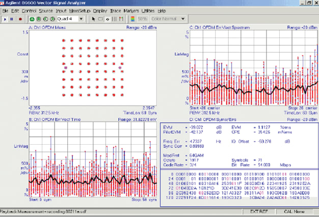319x217 pixels.
Task: Click 'Start: -26 carrier' label on trace C
Action: pos(205,108)
